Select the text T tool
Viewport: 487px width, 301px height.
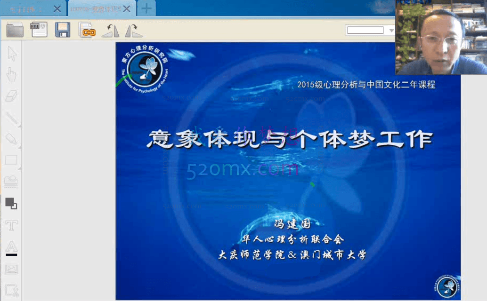coord(11,225)
